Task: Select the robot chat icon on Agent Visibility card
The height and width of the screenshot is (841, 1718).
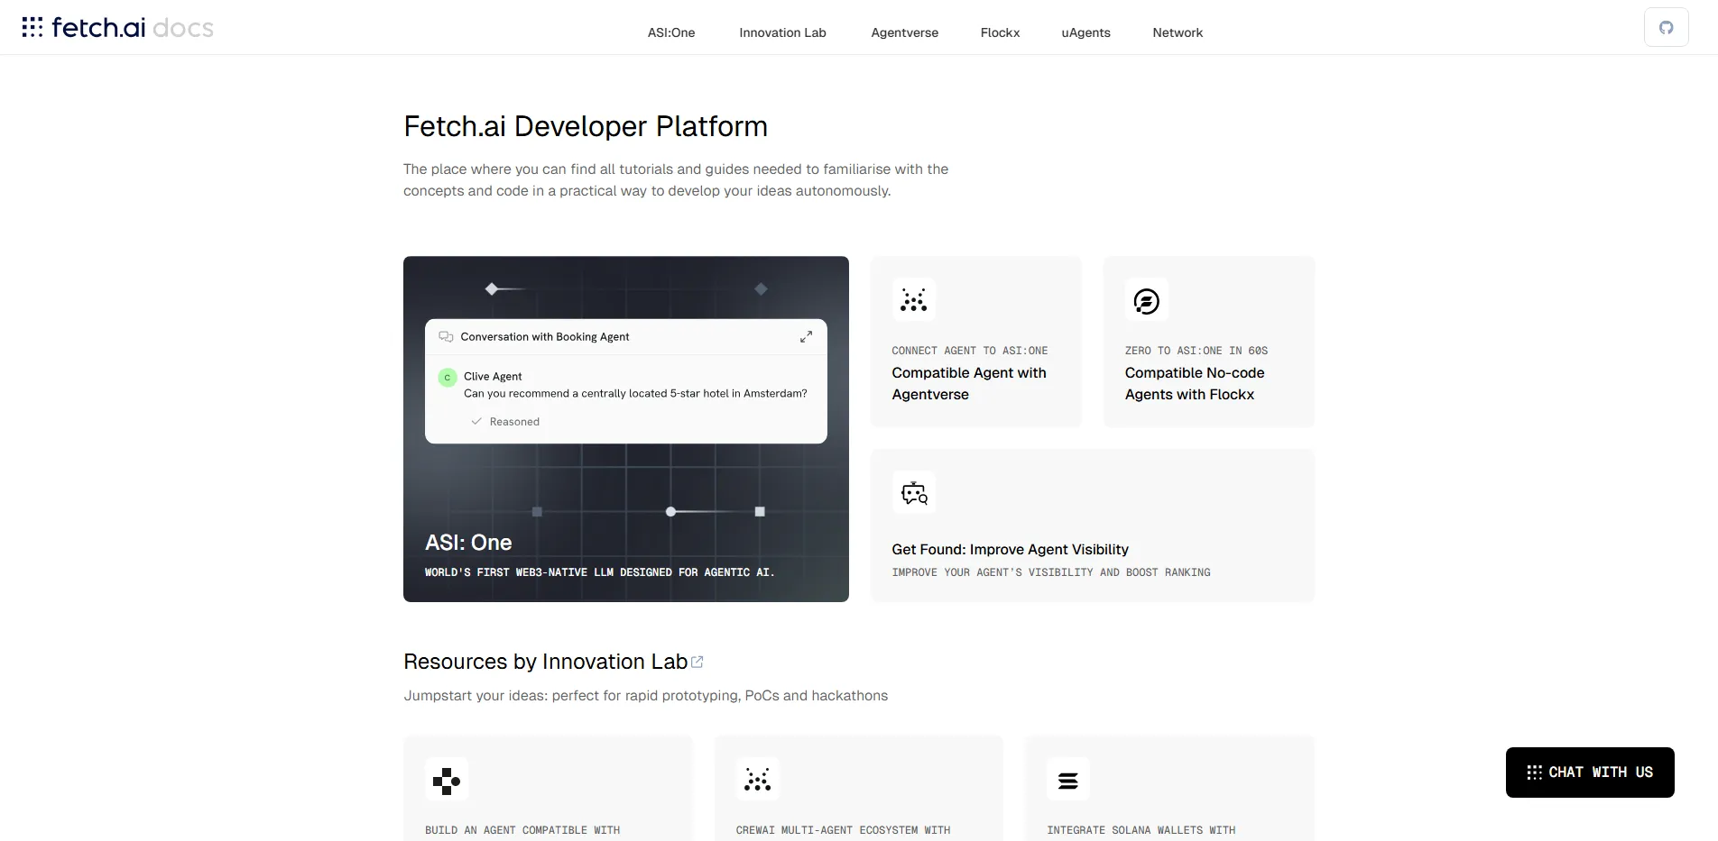Action: pos(914,492)
